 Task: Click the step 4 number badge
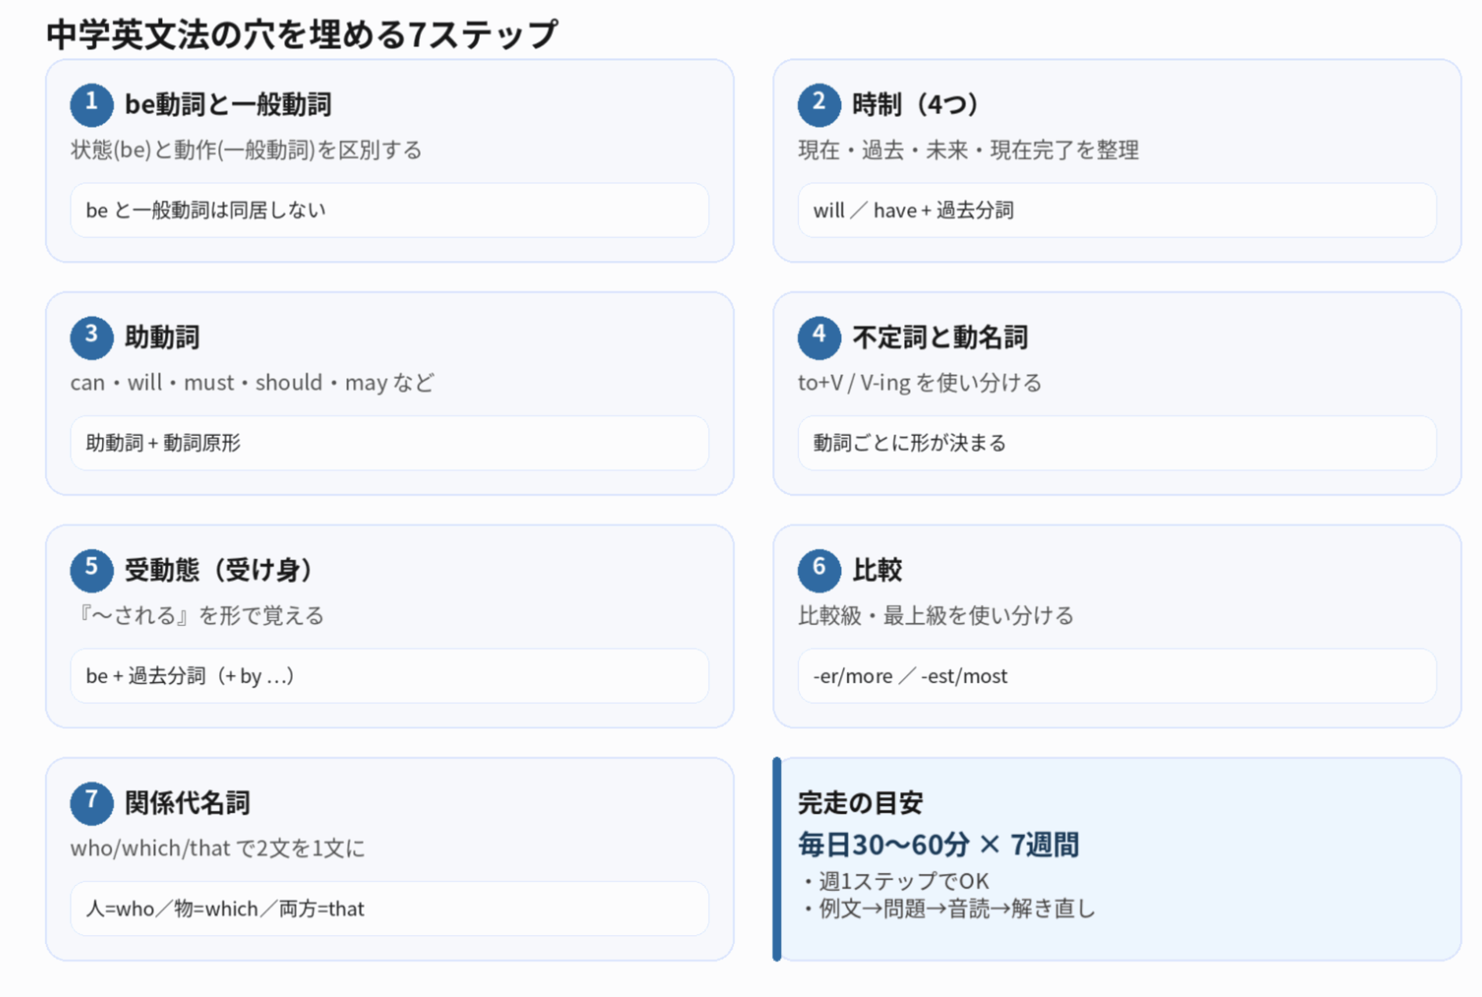tap(819, 337)
